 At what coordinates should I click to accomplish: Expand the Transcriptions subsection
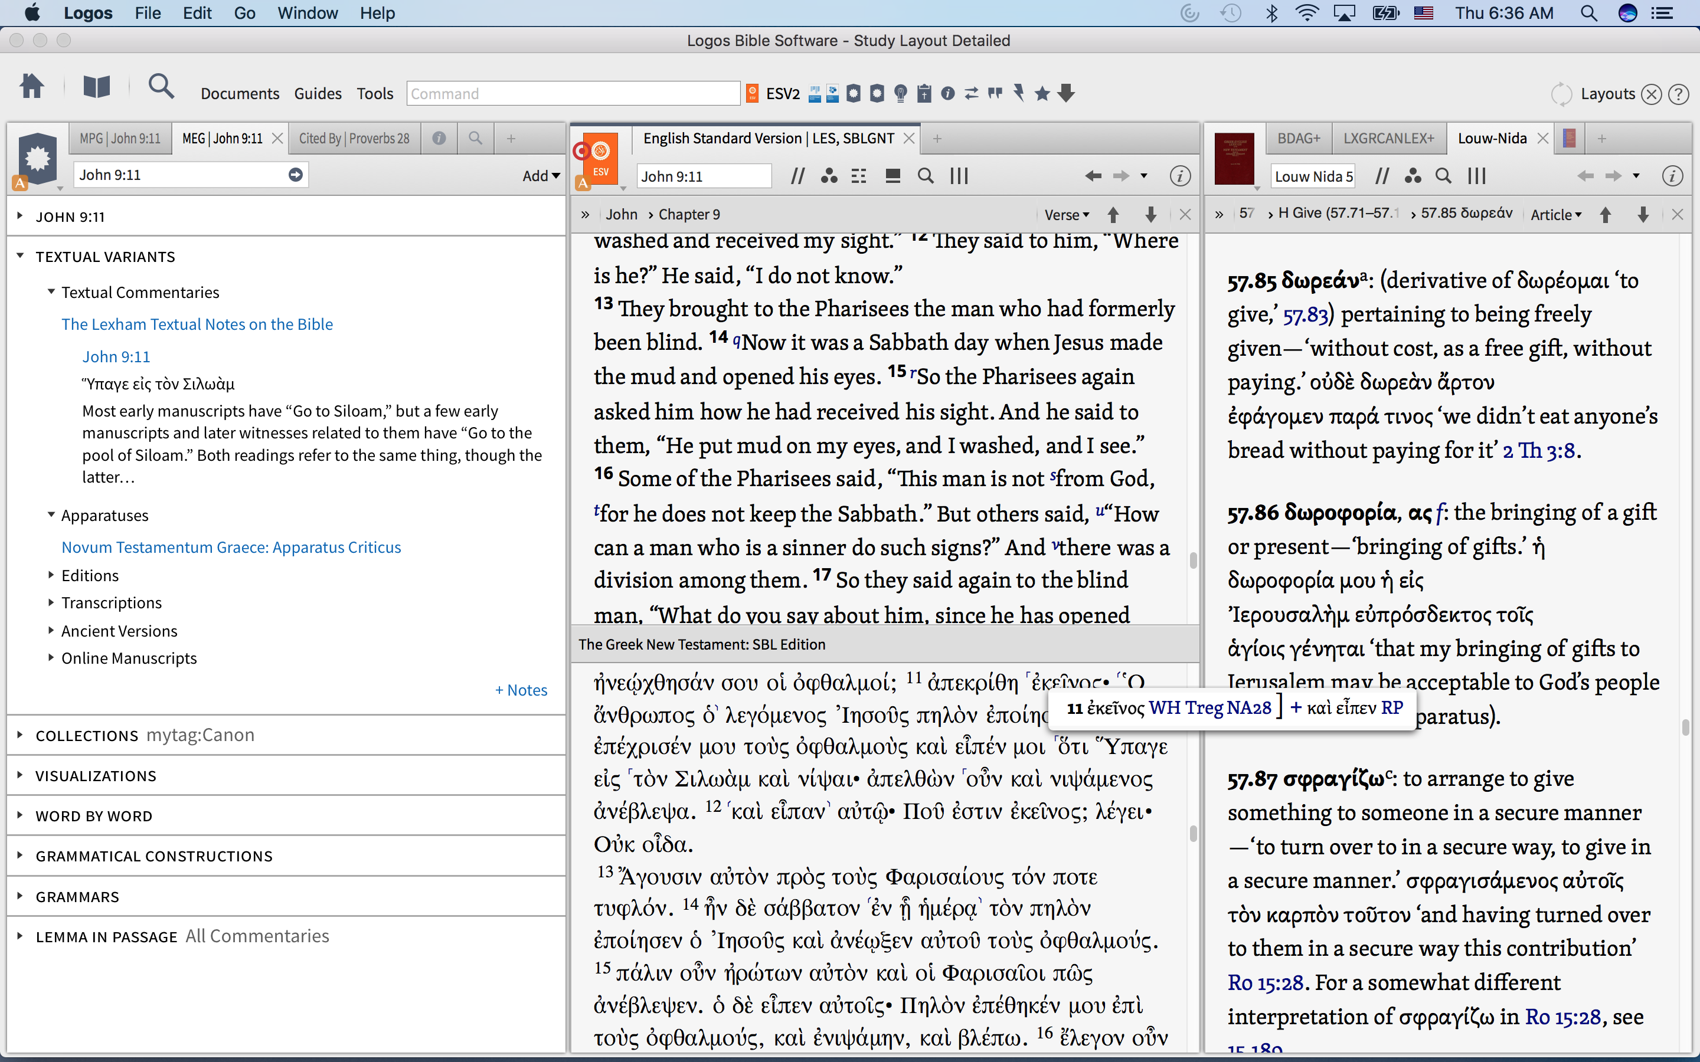click(x=51, y=602)
